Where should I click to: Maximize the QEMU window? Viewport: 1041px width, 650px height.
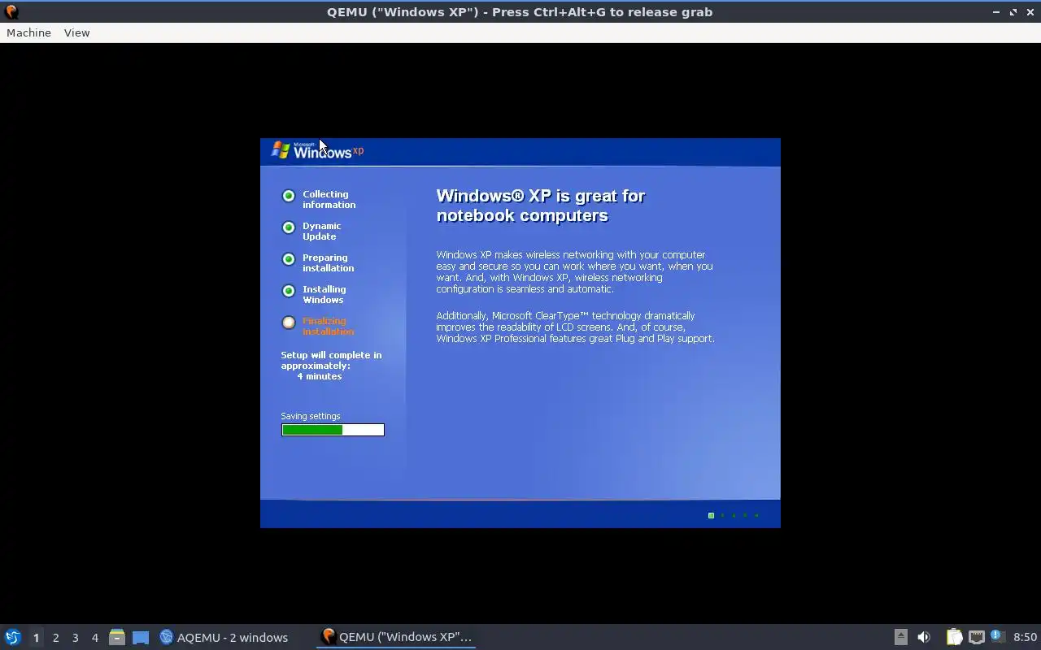pos(1013,11)
